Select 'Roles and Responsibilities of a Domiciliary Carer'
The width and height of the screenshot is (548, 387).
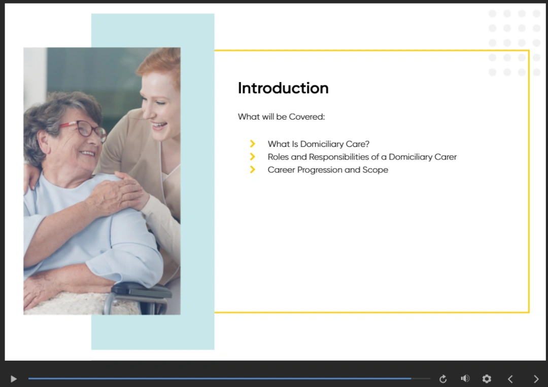pyautogui.click(x=362, y=157)
